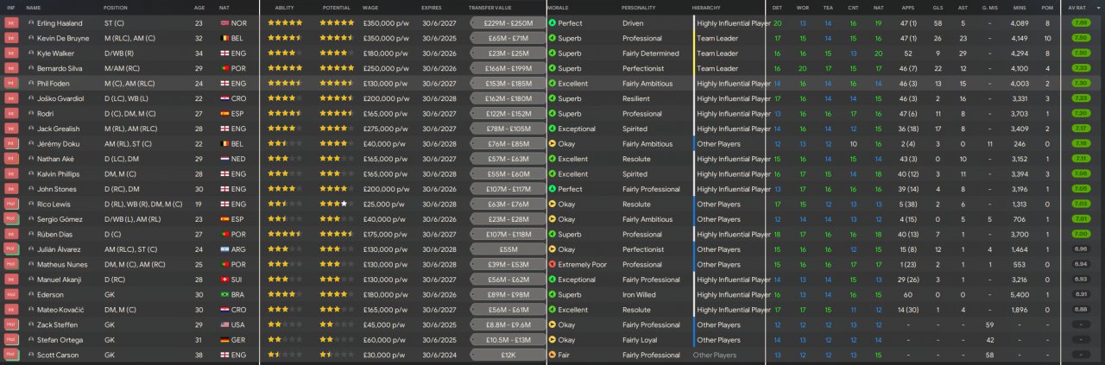Sort by the Hierarchy column header
The image size is (1105, 365).
(706, 7)
